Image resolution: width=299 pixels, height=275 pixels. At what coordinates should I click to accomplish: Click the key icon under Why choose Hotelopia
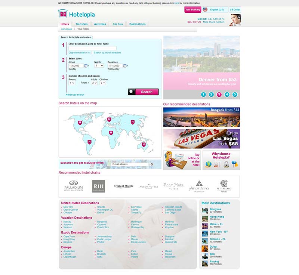click(235, 164)
